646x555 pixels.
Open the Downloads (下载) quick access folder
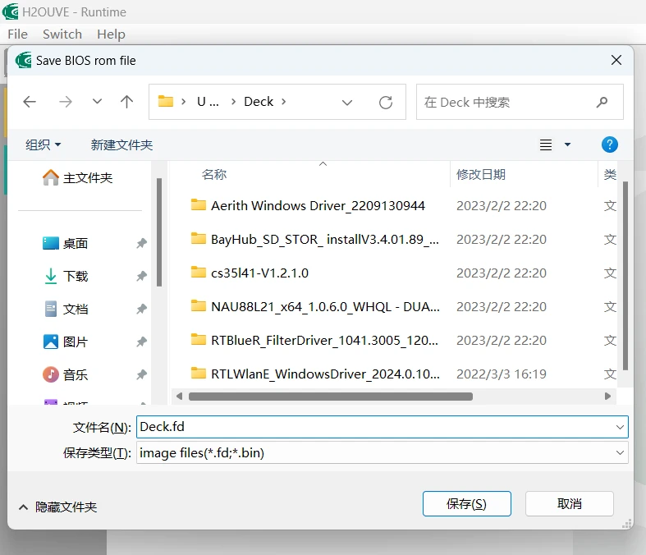tap(76, 276)
